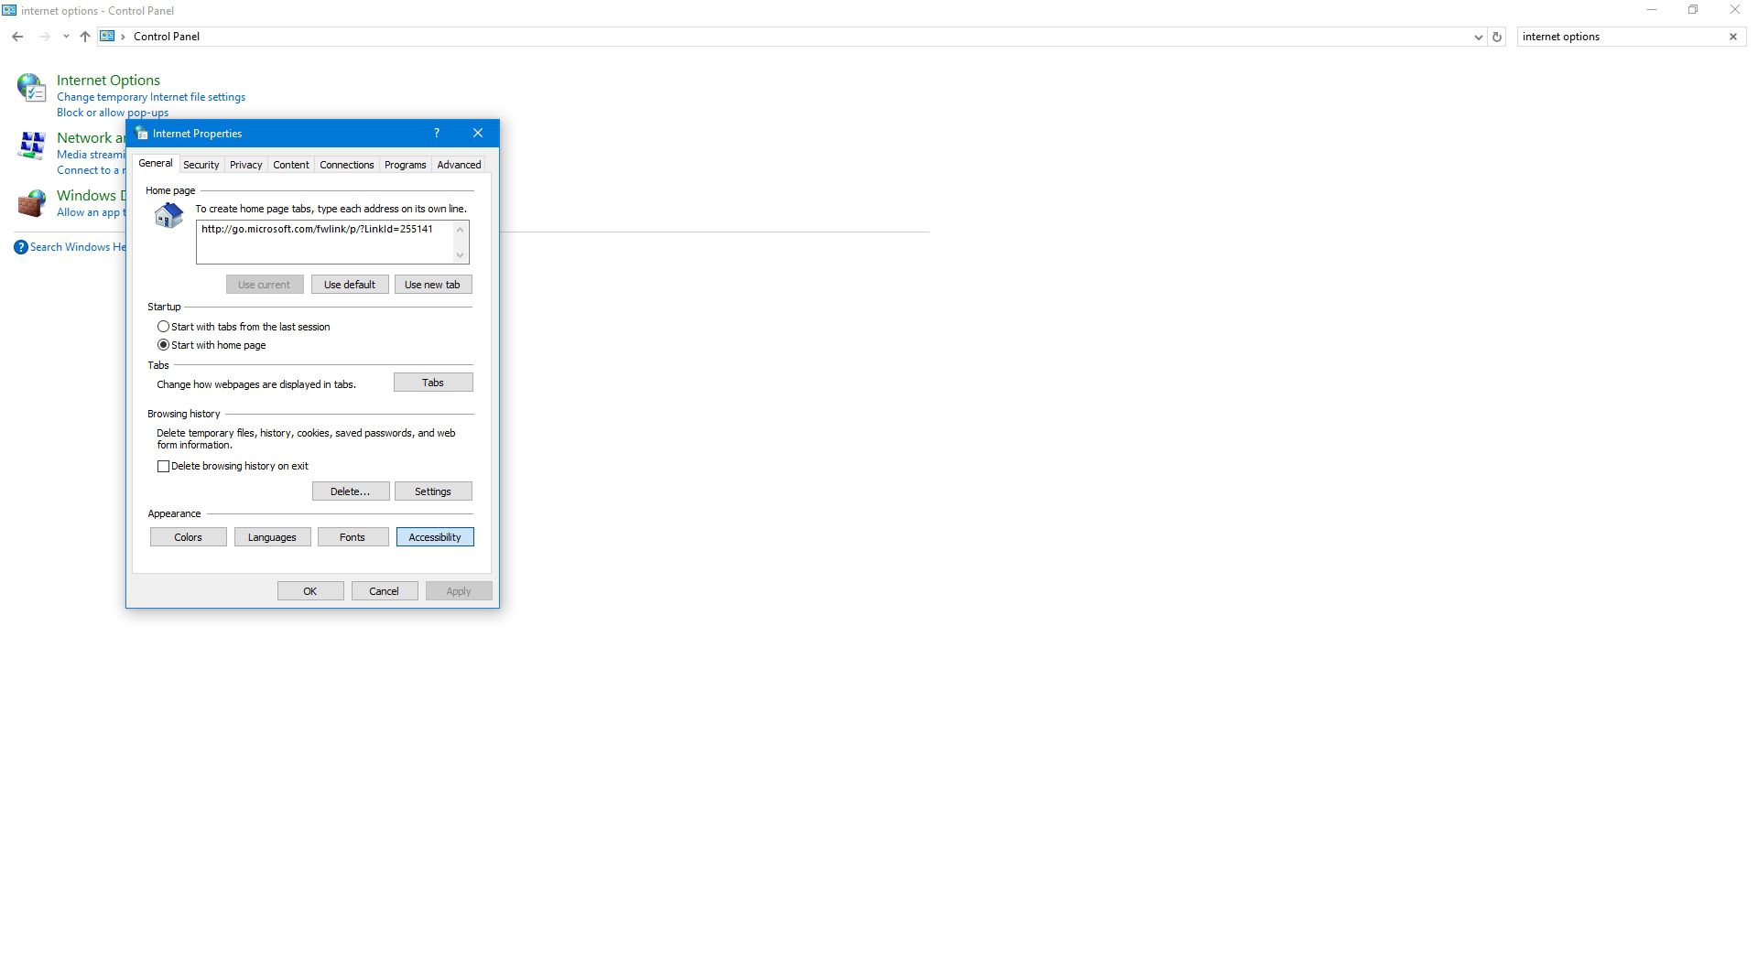Open the Content tab

tap(291, 165)
